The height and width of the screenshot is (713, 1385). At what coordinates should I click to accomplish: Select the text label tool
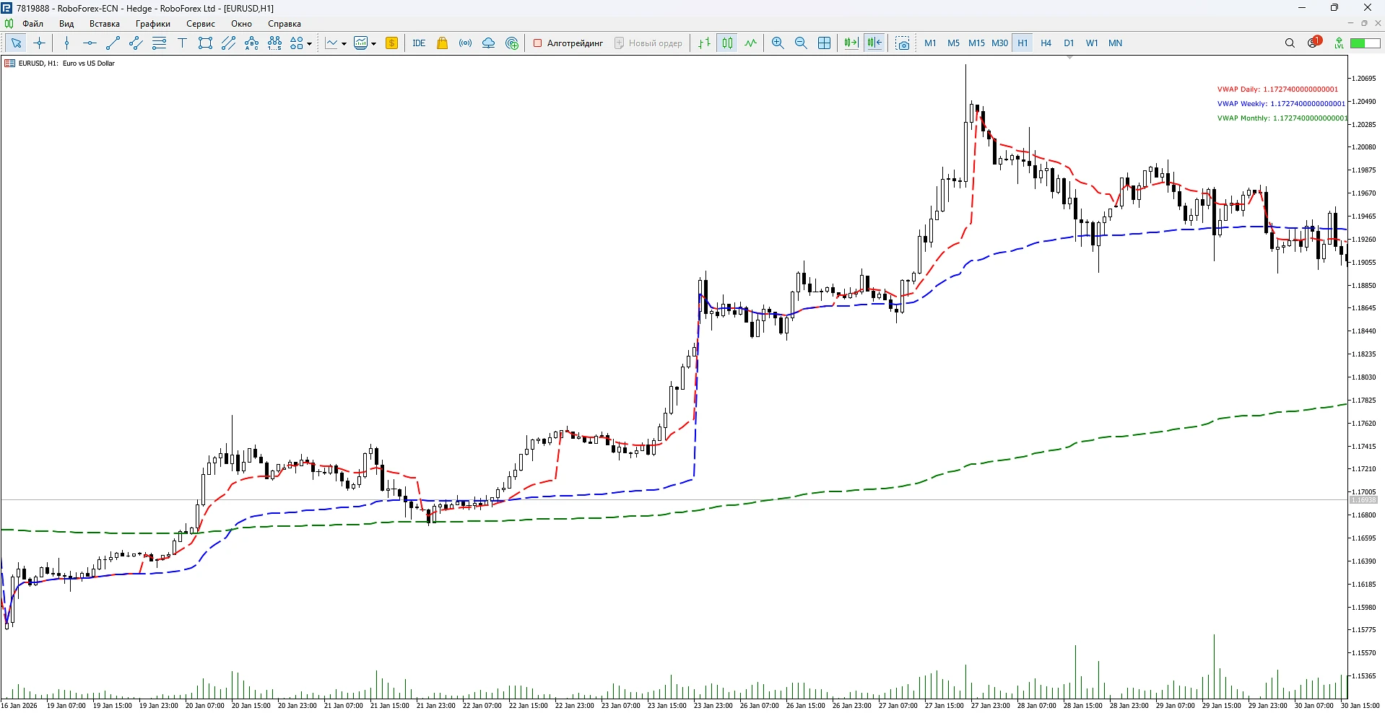pyautogui.click(x=182, y=43)
